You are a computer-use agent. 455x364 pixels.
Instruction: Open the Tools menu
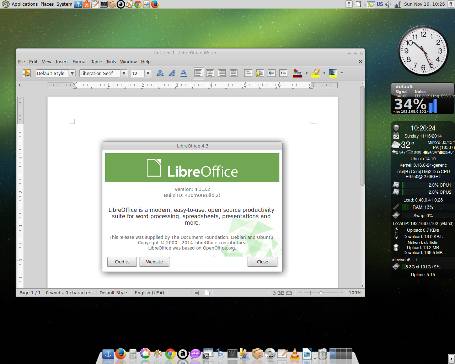click(x=111, y=62)
